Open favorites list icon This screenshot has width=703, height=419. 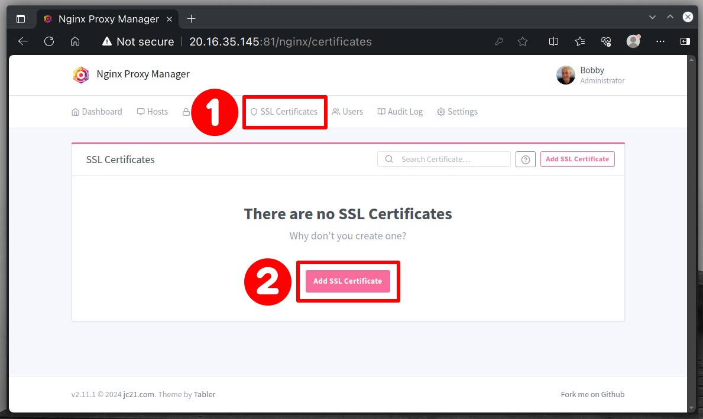pos(579,42)
